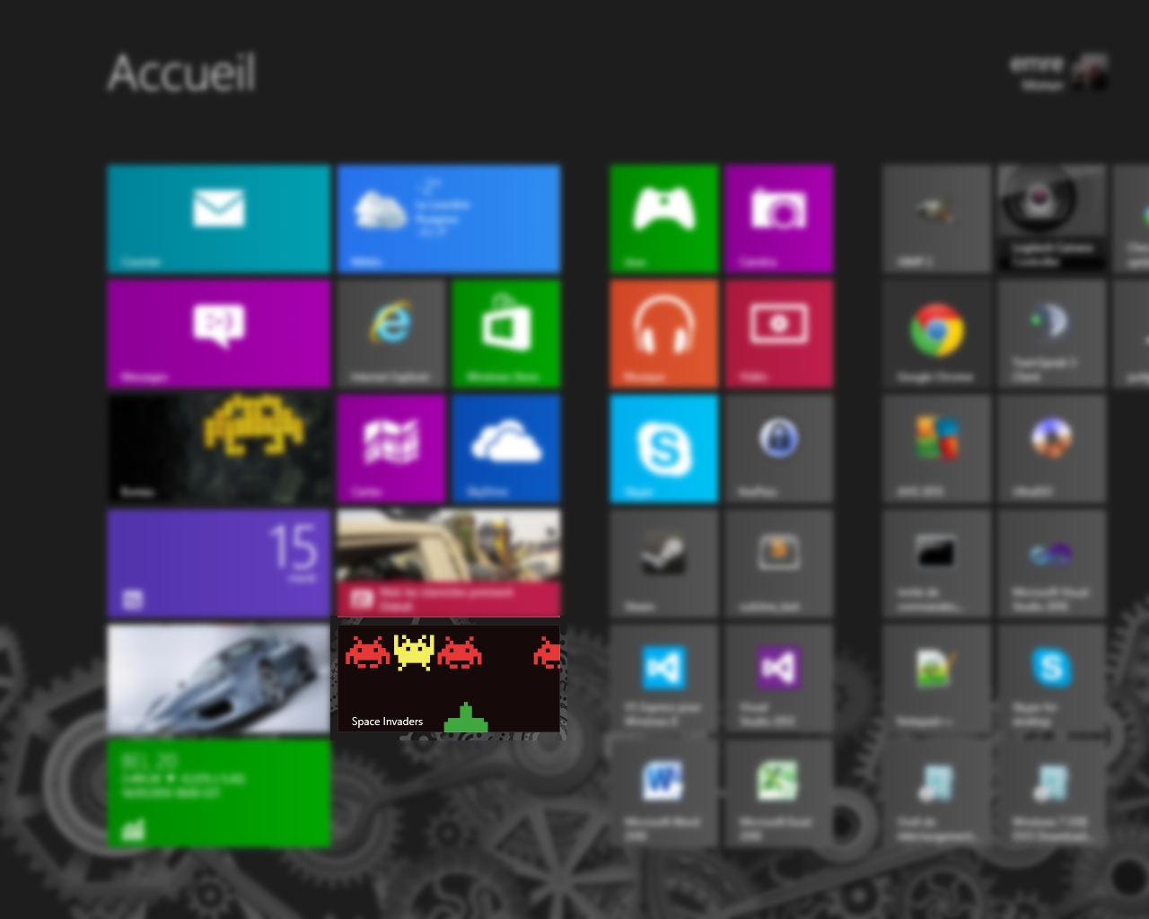Viewport: 1149px width, 919px height.
Task: Open the Maps tile
Action: pos(391,448)
